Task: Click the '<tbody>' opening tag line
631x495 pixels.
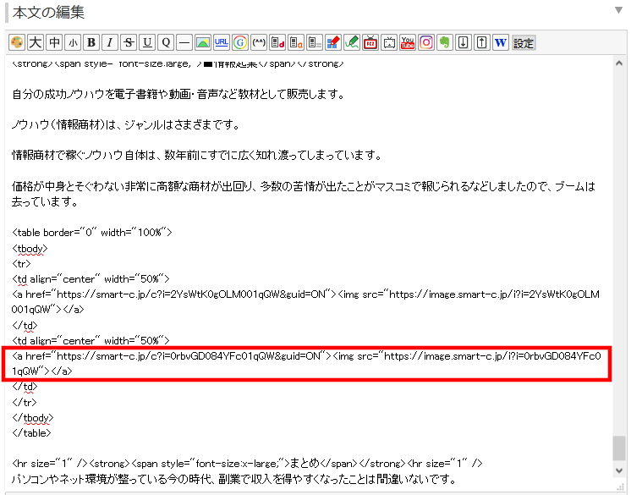Action: [x=30, y=249]
